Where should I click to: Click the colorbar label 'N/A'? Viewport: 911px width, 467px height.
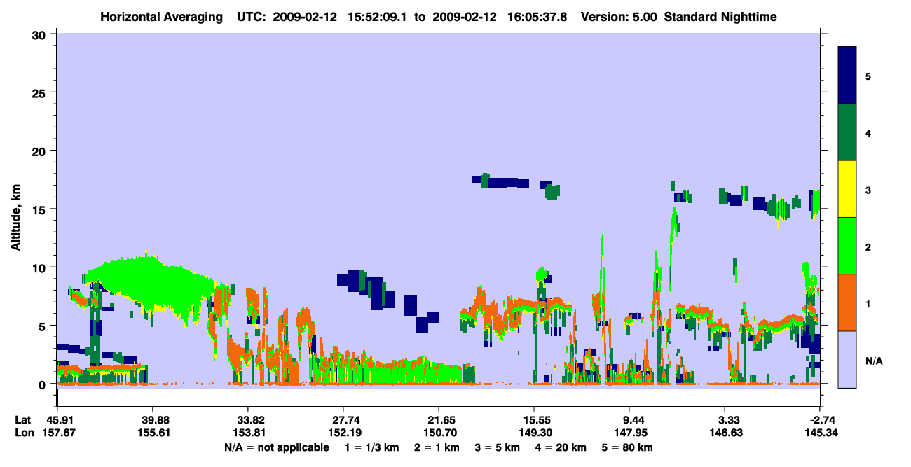[x=873, y=361]
